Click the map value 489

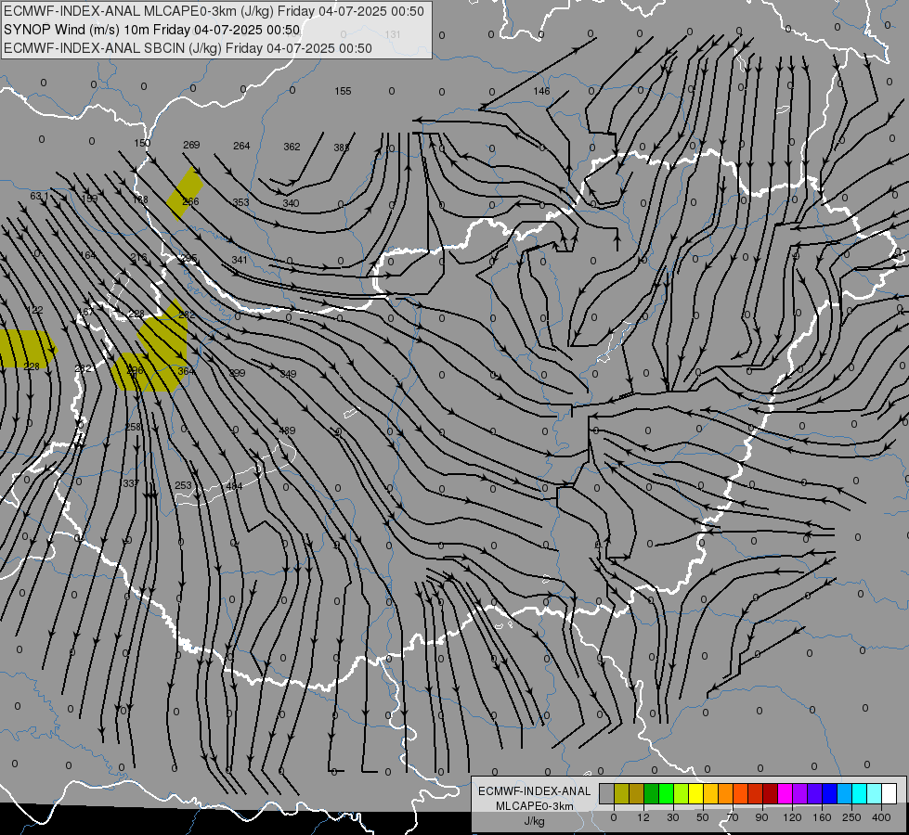[287, 430]
